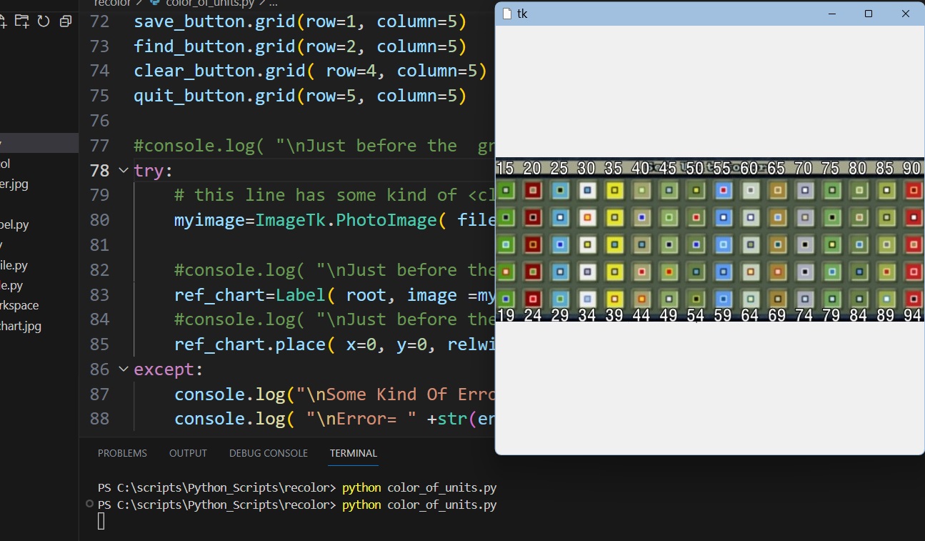Click the Python icon in breadcrumb
The image size is (925, 541).
pyautogui.click(x=154, y=3)
